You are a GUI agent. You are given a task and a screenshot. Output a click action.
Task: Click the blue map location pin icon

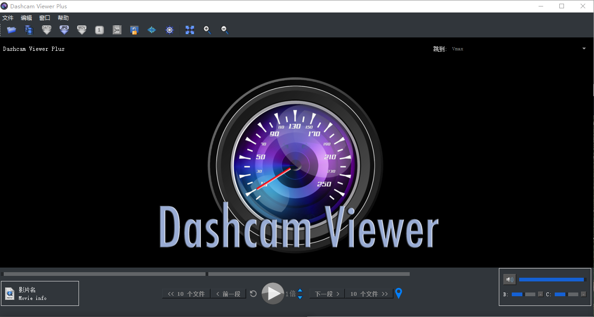pos(399,293)
